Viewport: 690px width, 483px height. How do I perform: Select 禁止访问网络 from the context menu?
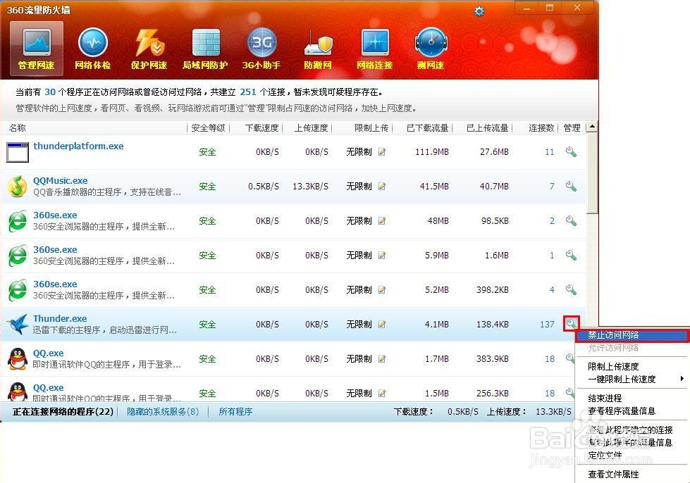pos(620,334)
